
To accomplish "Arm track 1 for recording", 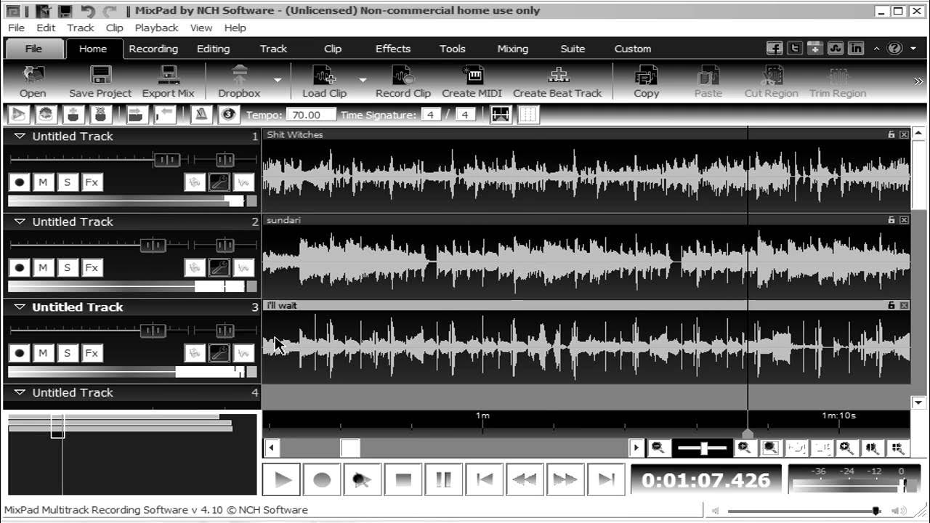I will (20, 182).
